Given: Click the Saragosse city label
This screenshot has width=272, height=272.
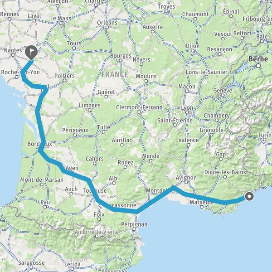Looking at the screenshot, I should pyautogui.click(x=31, y=263).
